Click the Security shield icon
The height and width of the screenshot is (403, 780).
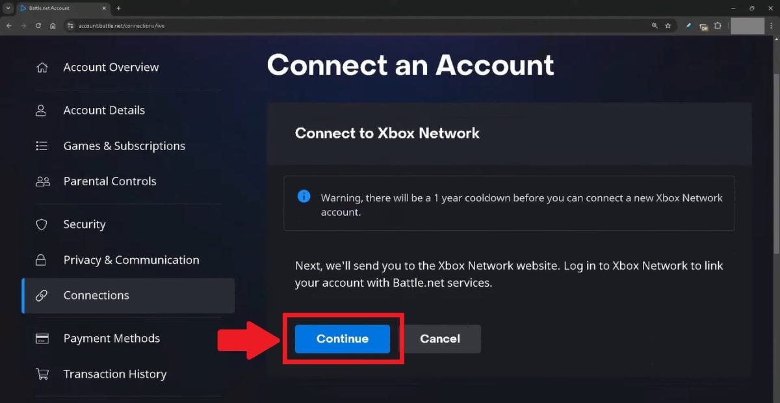tap(42, 224)
